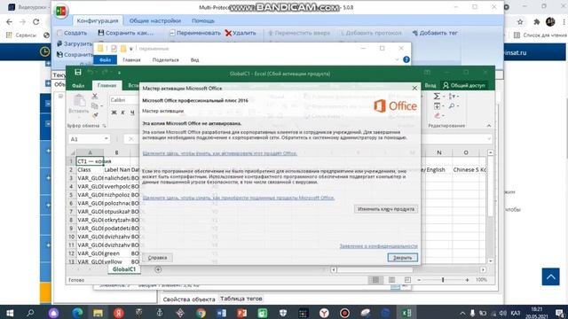
Task: Open Общие настройки tab in Multi-Protocol window
Action: 155,20
